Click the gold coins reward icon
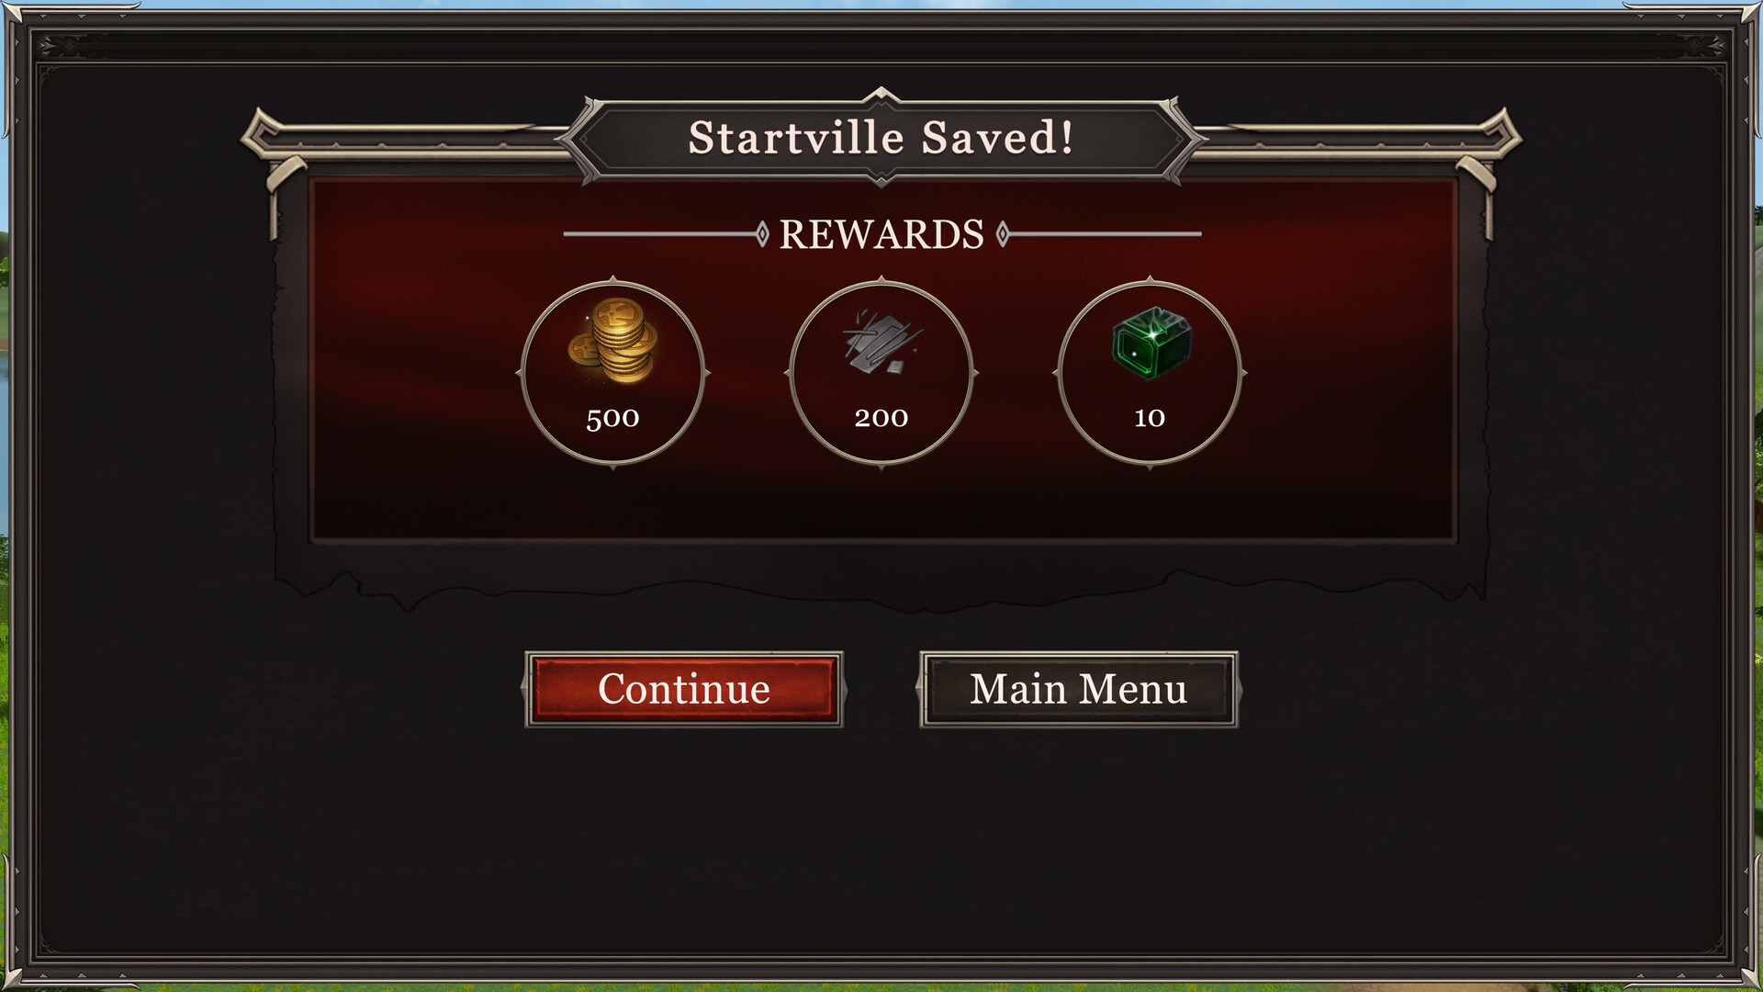Screen dimensions: 1763x992 [x=613, y=341]
